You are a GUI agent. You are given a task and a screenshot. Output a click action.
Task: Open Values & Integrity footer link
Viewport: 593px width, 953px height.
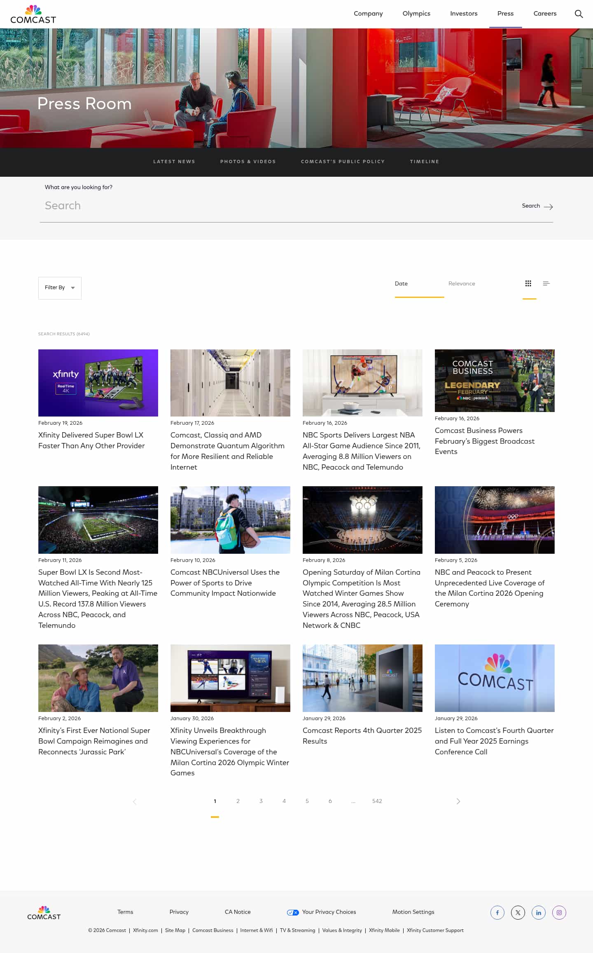tap(342, 930)
